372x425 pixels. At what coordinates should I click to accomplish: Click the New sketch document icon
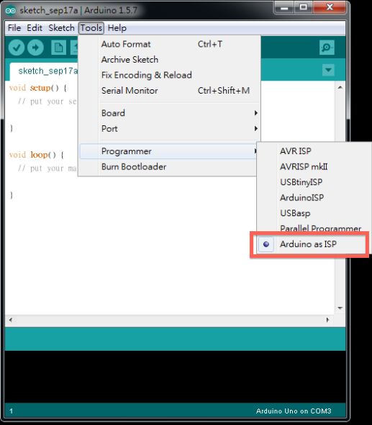click(x=58, y=48)
